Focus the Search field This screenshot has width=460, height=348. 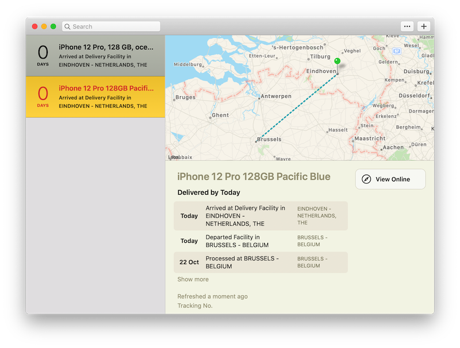click(111, 26)
